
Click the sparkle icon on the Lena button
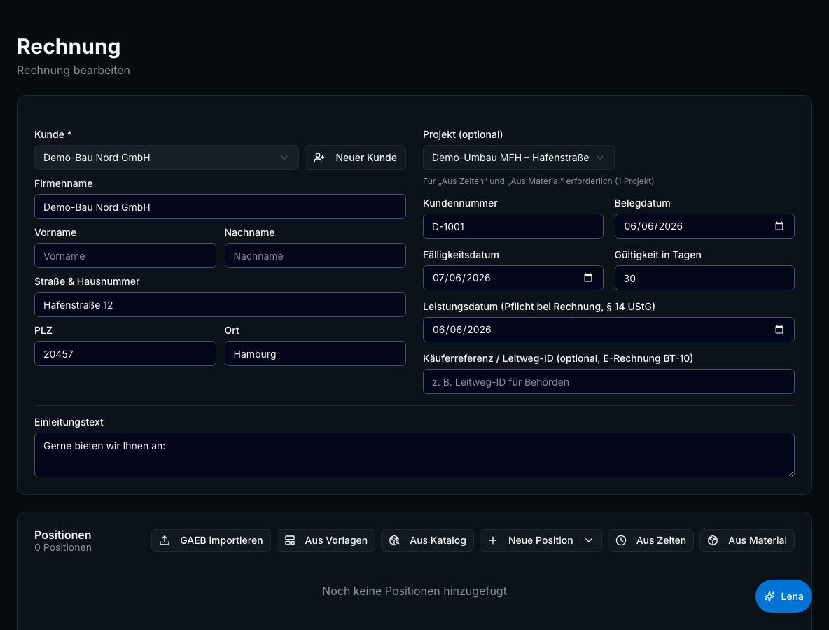[x=769, y=596]
